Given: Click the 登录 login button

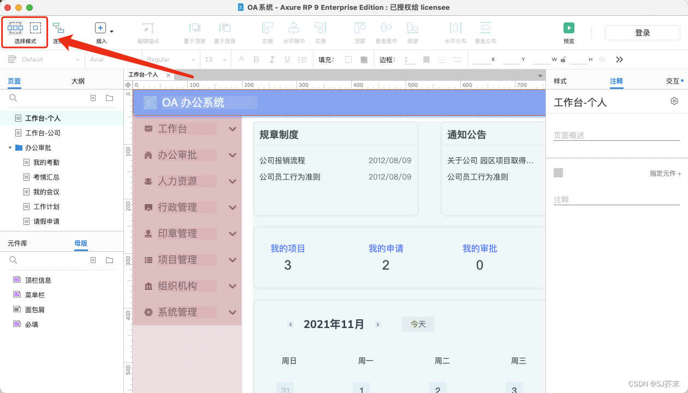Looking at the screenshot, I should coord(643,33).
